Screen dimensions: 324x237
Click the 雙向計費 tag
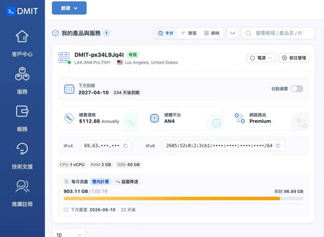tap(100, 182)
